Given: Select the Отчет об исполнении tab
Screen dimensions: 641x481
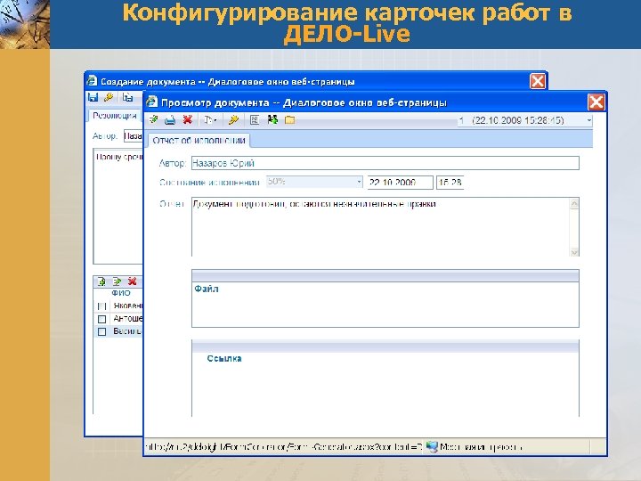Looking at the screenshot, I should (x=199, y=141).
